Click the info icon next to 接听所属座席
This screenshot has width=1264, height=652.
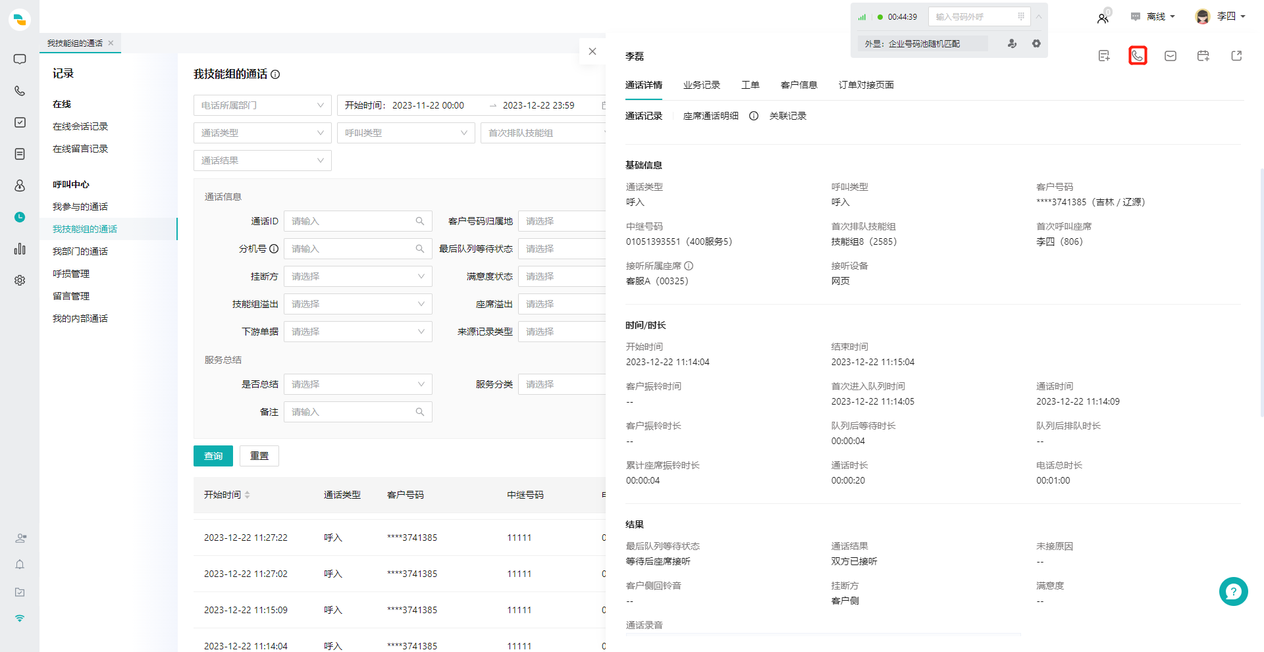point(689,266)
